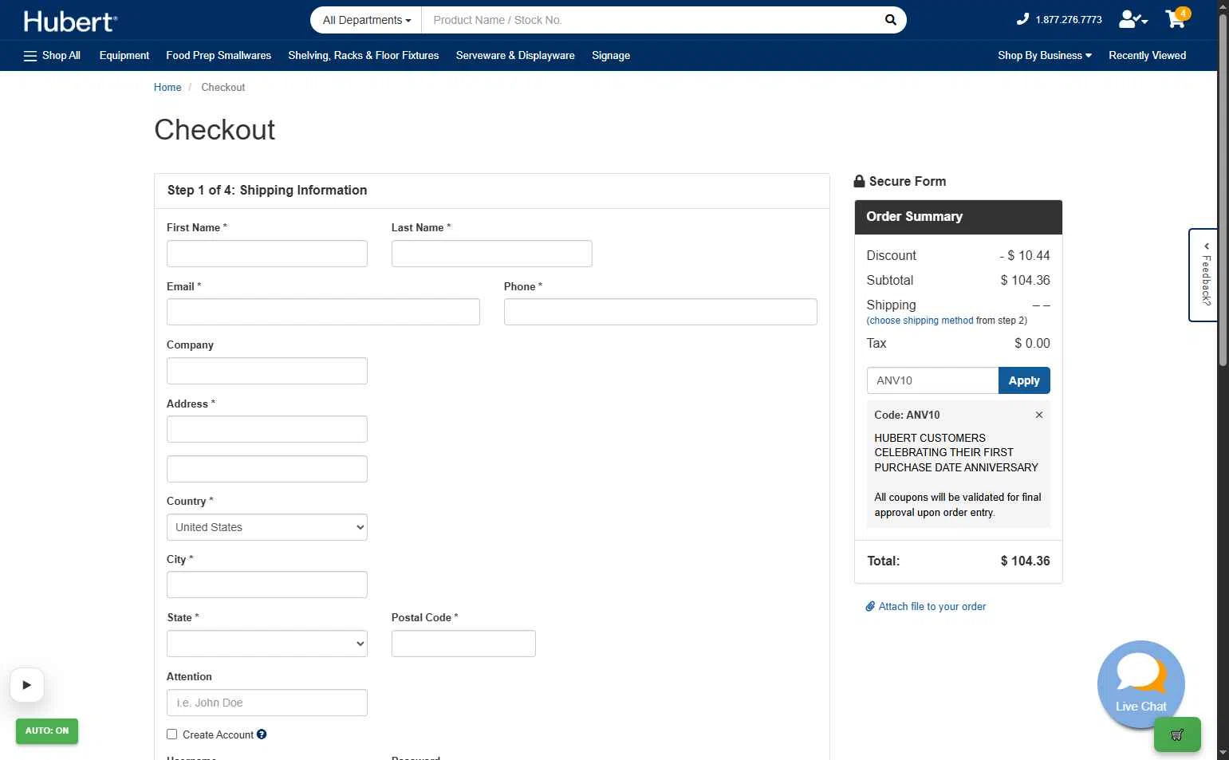The height and width of the screenshot is (760, 1229).
Task: Click choose shipping method link
Action: 921,321
